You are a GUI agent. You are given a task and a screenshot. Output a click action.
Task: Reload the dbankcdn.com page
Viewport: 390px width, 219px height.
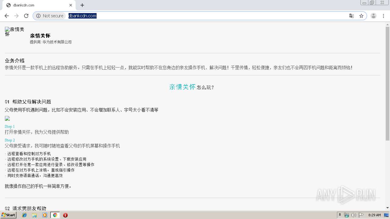click(x=26, y=16)
